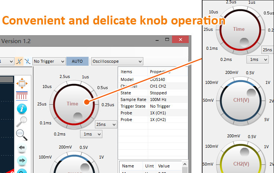274x173 pixels.
Task: Click the zoom in magnifier icon
Action: [x=22, y=122]
